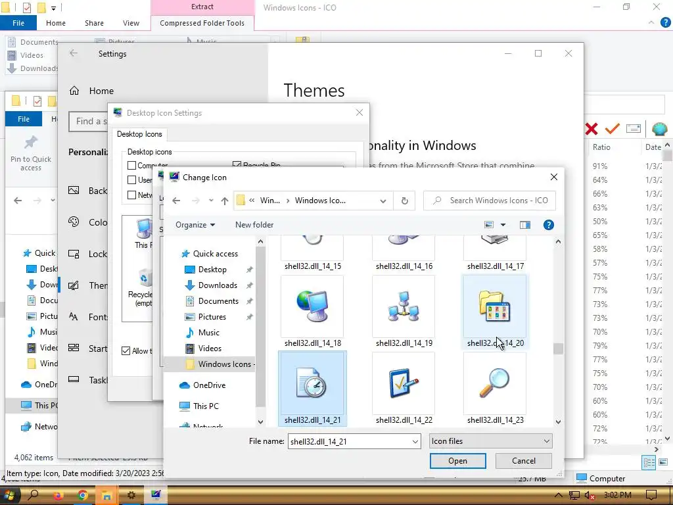Toggle the Computer checkbox in Desktop Icon Settings
Image resolution: width=673 pixels, height=505 pixels.
coord(131,165)
